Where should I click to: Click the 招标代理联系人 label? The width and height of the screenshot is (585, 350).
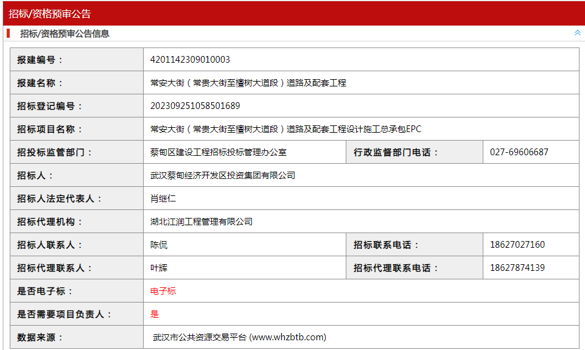point(54,268)
